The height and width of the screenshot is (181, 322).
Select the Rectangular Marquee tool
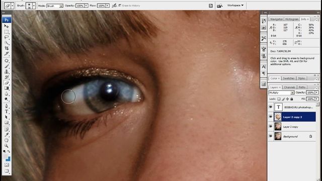coord(7,32)
